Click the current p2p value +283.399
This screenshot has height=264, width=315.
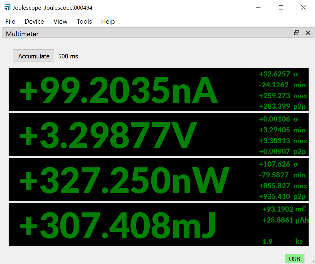tap(274, 106)
